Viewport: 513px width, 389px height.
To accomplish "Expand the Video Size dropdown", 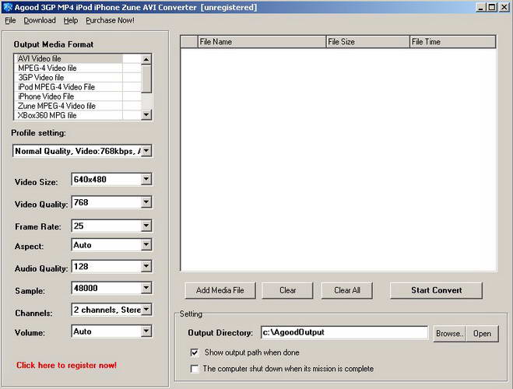I will click(x=146, y=179).
